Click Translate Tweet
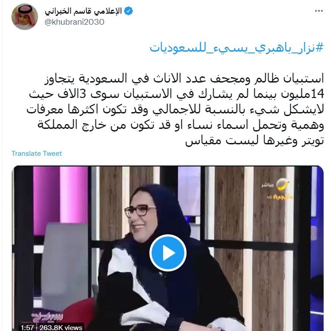Image resolution: width=328 pixels, height=331 pixels. (x=37, y=154)
